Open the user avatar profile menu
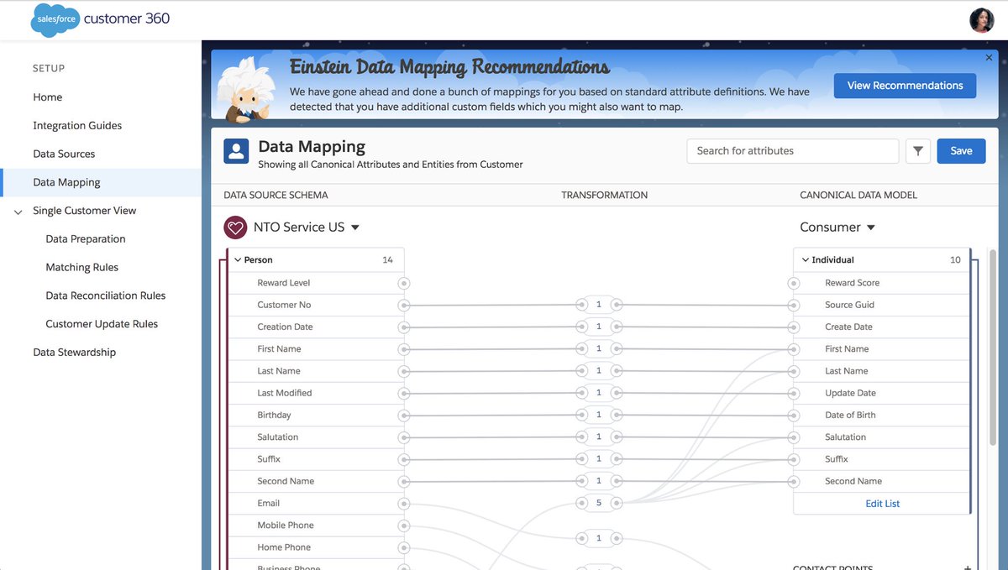 coord(981,20)
